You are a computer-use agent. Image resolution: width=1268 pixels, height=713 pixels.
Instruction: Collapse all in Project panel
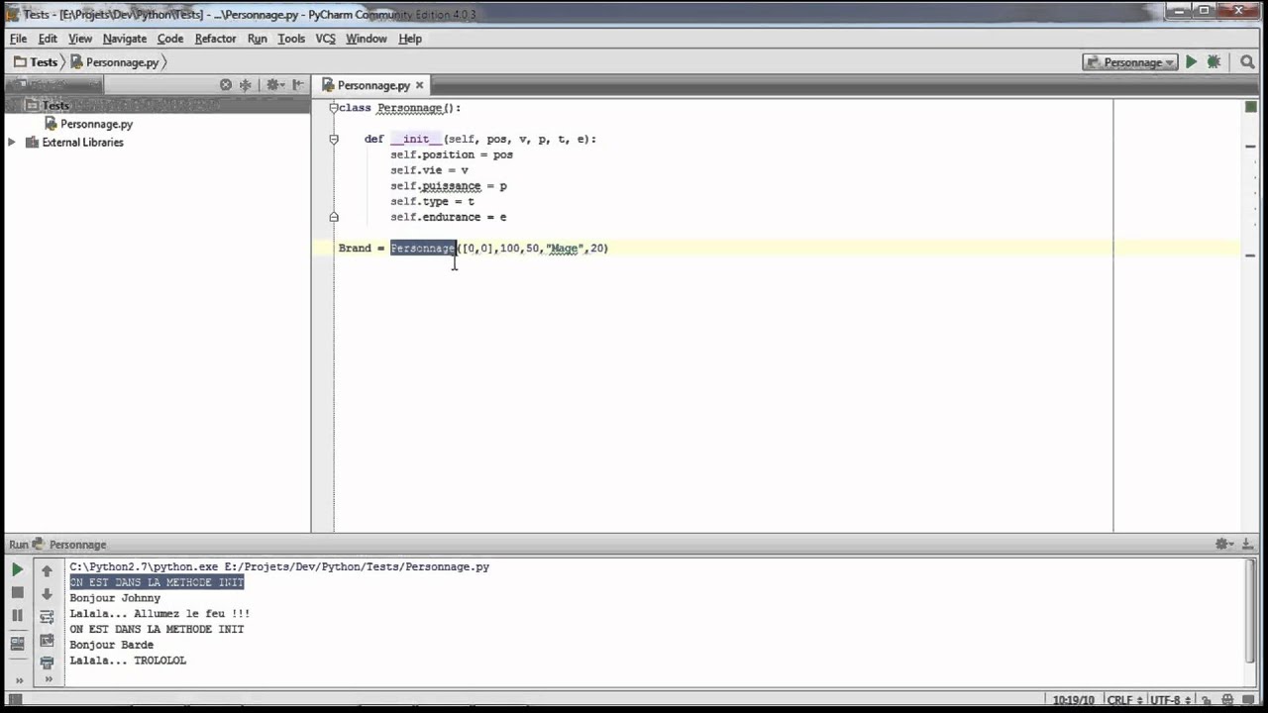point(246,85)
